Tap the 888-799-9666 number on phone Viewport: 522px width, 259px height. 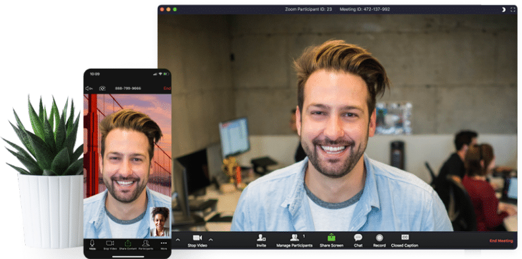point(128,89)
